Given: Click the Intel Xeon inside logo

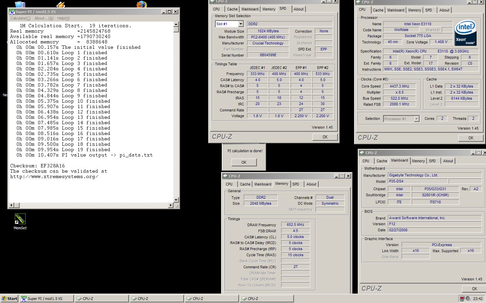Looking at the screenshot, I should [466, 33].
